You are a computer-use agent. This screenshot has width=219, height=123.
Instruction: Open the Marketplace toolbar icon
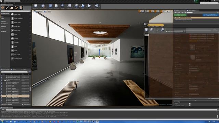[56, 6]
